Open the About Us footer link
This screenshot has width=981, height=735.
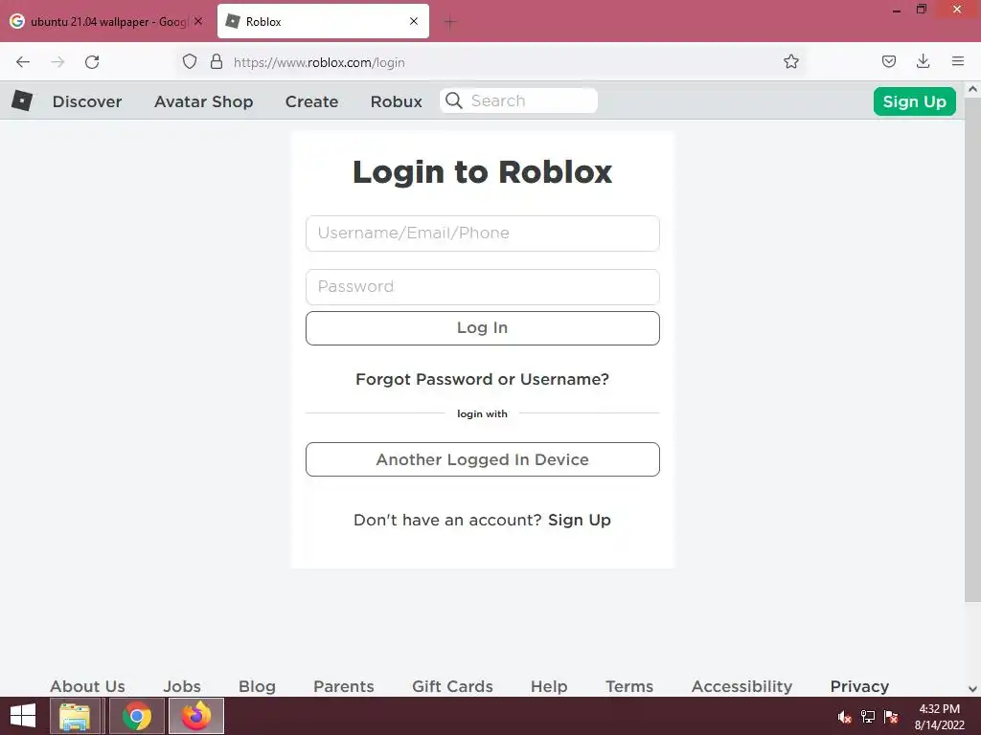[87, 686]
